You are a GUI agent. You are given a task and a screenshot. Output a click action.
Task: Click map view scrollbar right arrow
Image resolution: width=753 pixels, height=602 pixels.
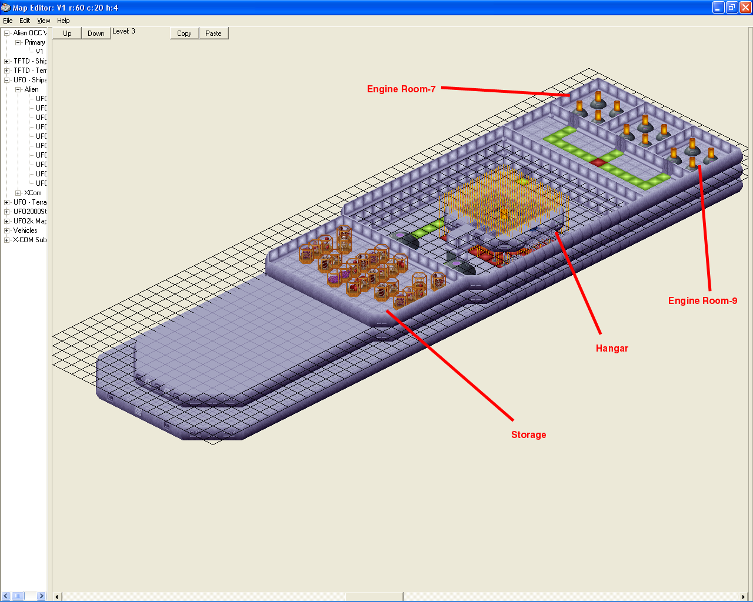pyautogui.click(x=743, y=597)
